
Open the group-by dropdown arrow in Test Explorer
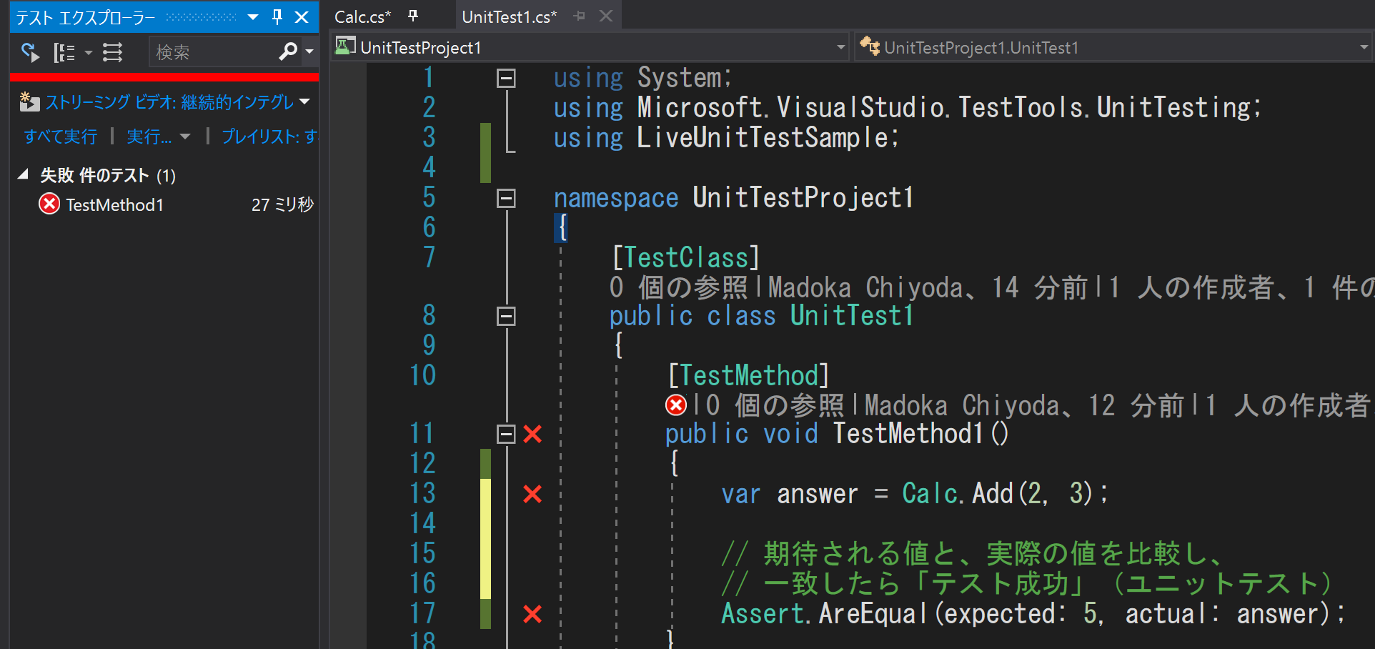click(89, 52)
